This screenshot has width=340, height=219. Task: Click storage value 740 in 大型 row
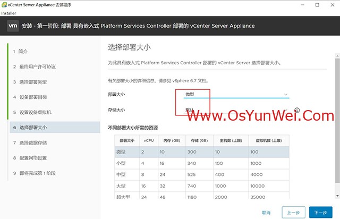pyautogui.click(x=192, y=186)
